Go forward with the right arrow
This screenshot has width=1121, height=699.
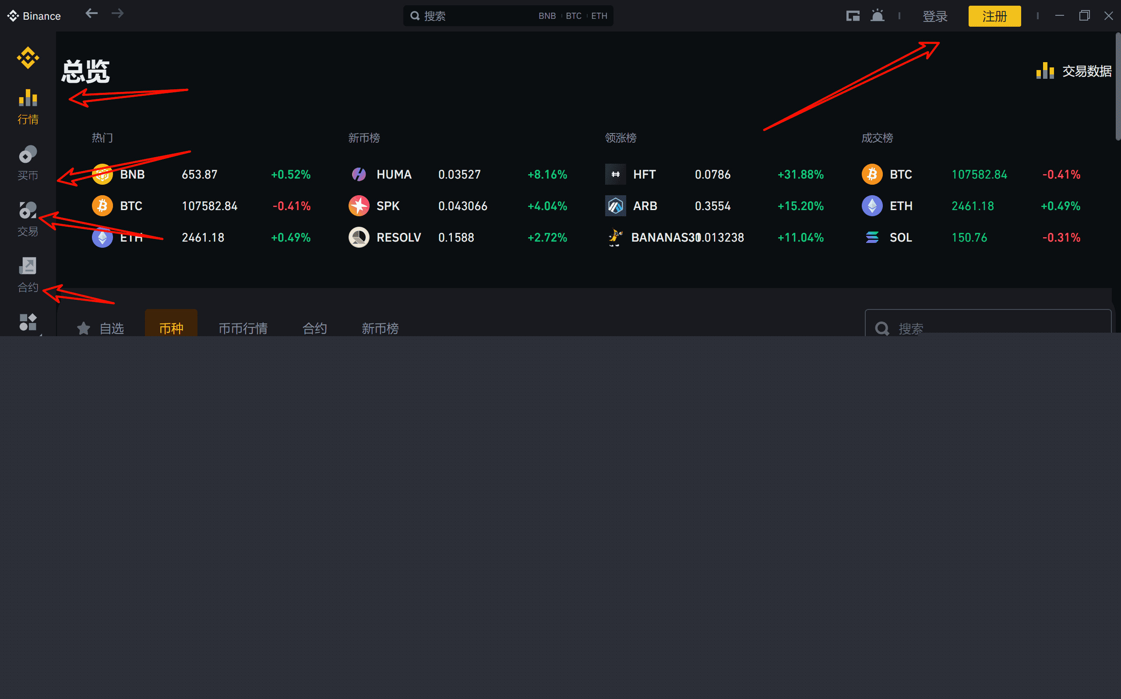117,14
